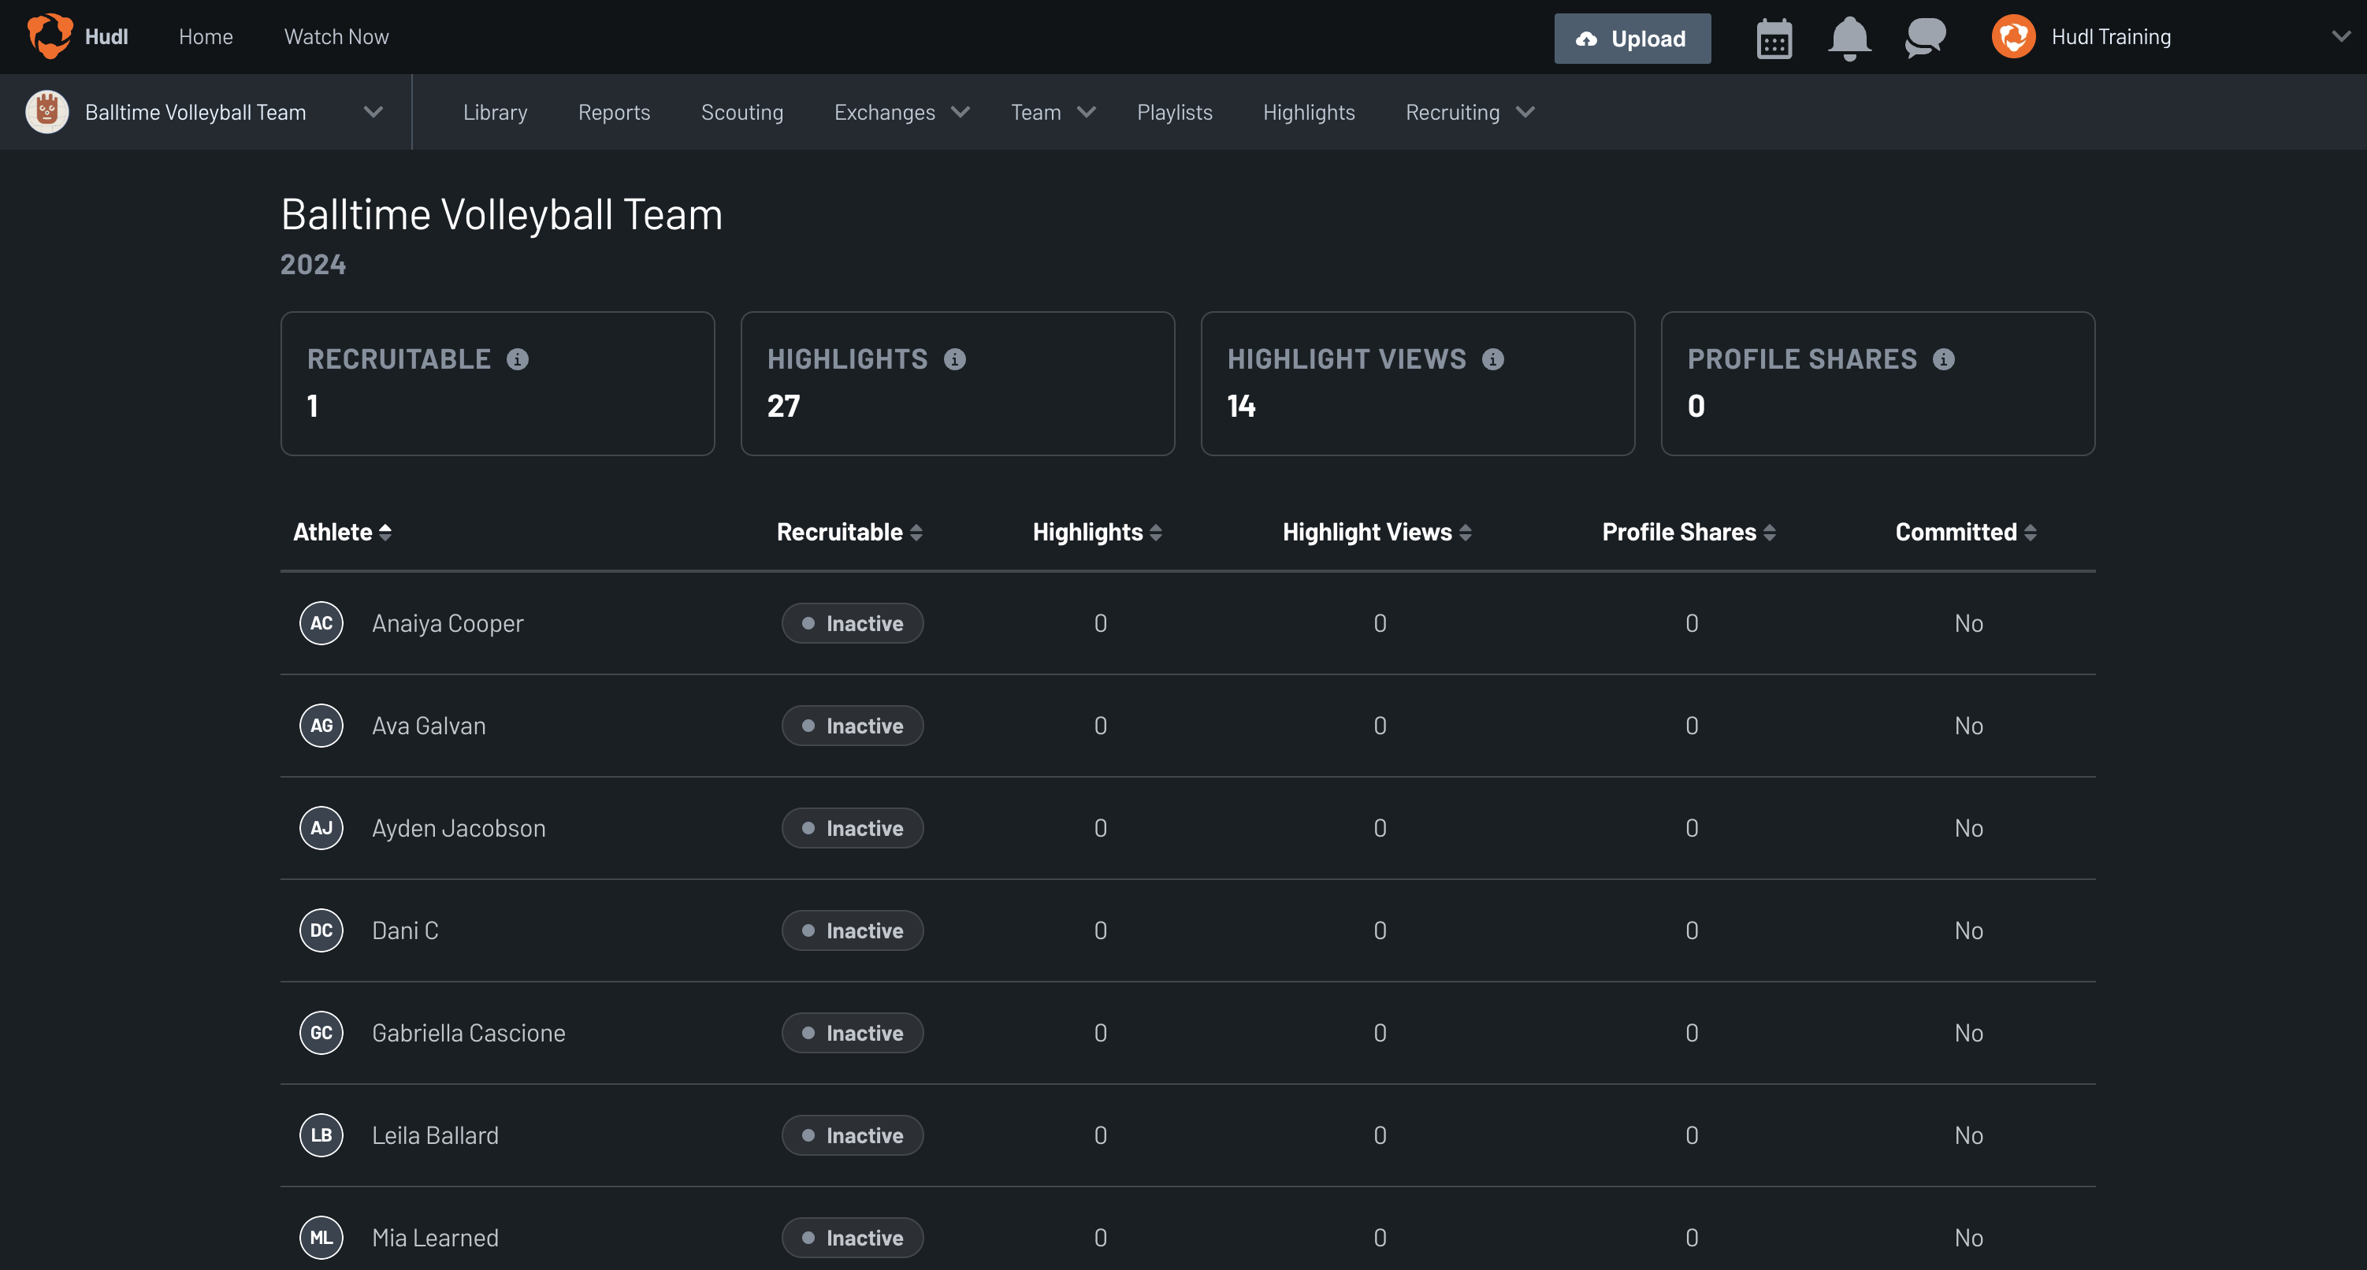Sort table by Athlete column
This screenshot has width=2367, height=1270.
coord(342,532)
